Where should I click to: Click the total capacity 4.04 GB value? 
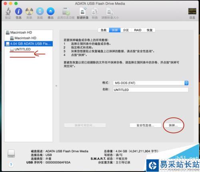click(137, 151)
